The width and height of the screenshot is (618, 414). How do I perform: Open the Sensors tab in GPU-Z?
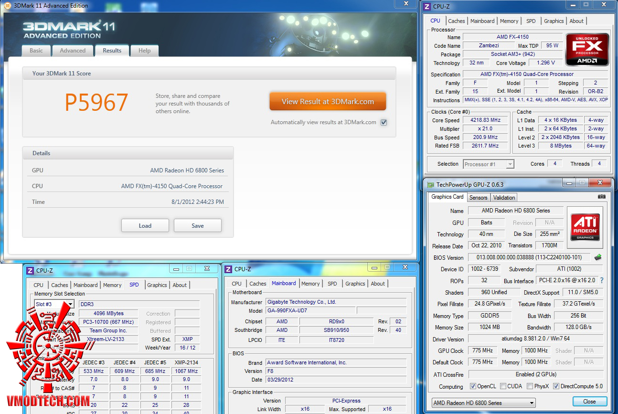click(479, 198)
